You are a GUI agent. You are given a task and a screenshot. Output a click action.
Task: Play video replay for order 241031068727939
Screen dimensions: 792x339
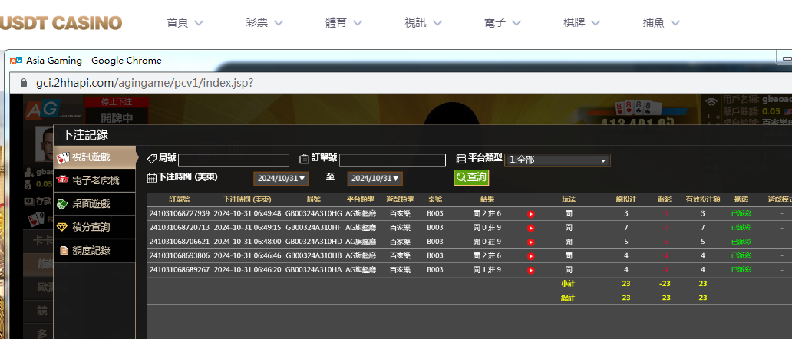click(530, 214)
